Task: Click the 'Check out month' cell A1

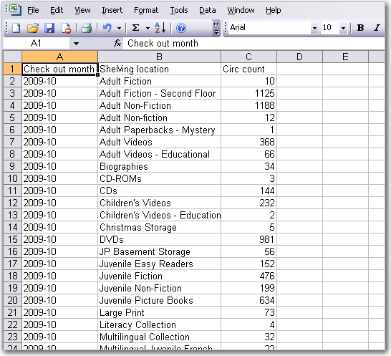Action: [x=59, y=69]
